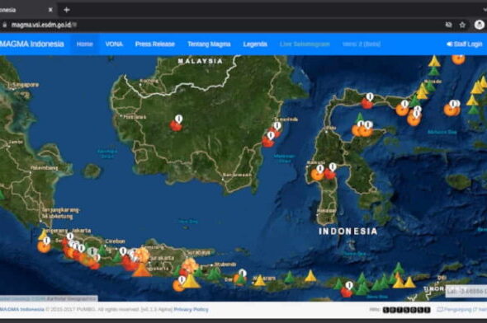487x323 pixels.
Task: Open Press Release page
Action: tap(155, 44)
